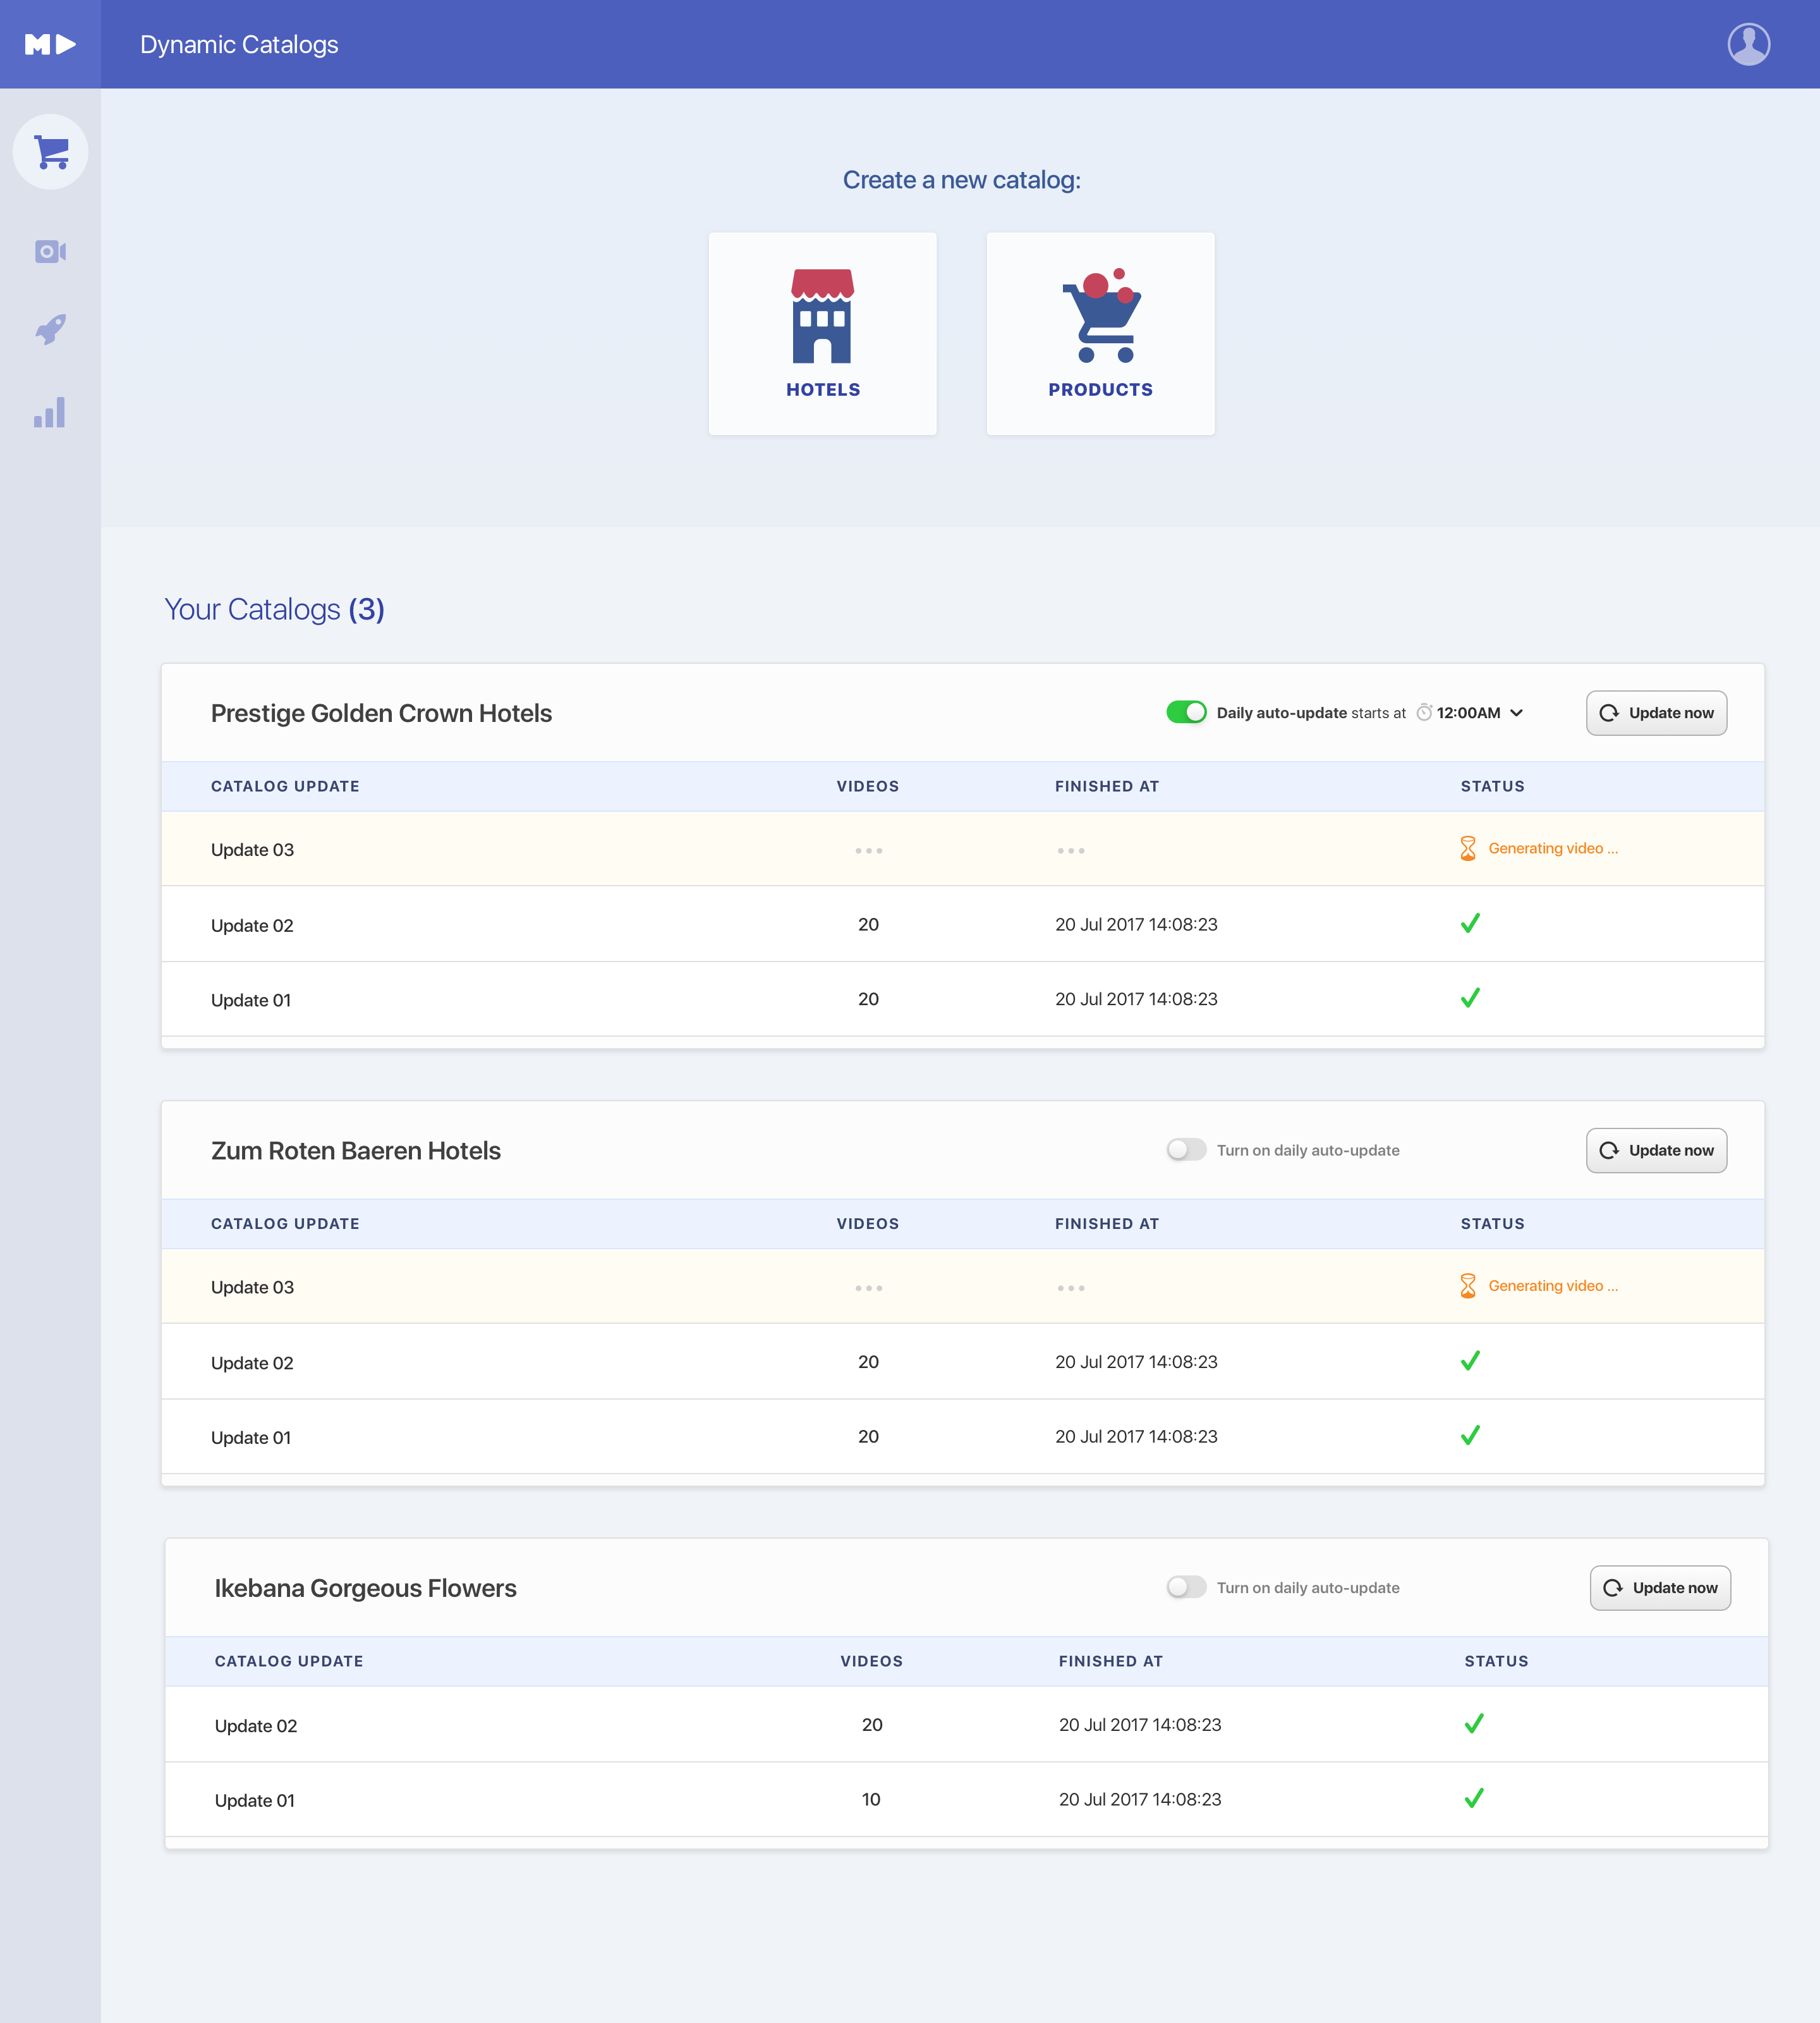This screenshot has width=1820, height=2023.
Task: Click Finished At column header in Prestige table
Action: (x=1106, y=786)
